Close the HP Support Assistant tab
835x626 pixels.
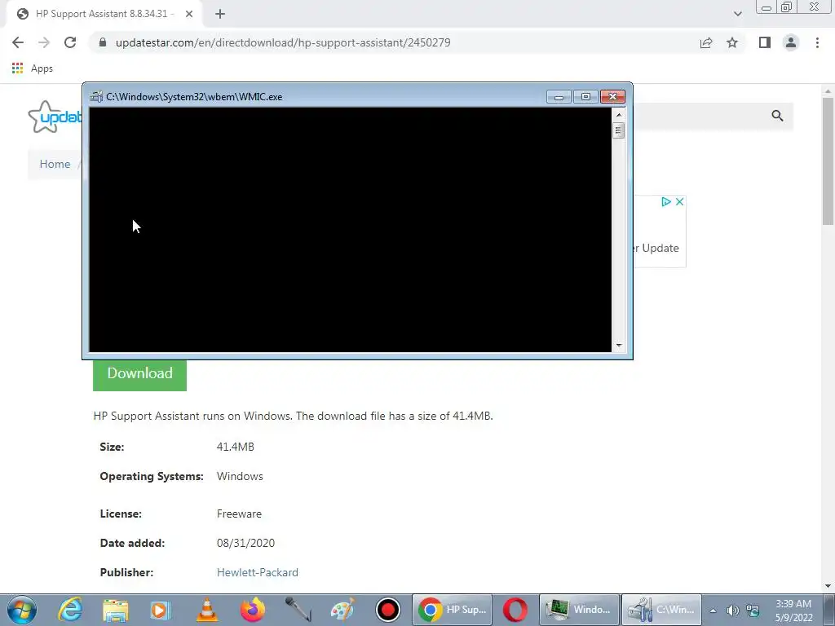coord(189,15)
